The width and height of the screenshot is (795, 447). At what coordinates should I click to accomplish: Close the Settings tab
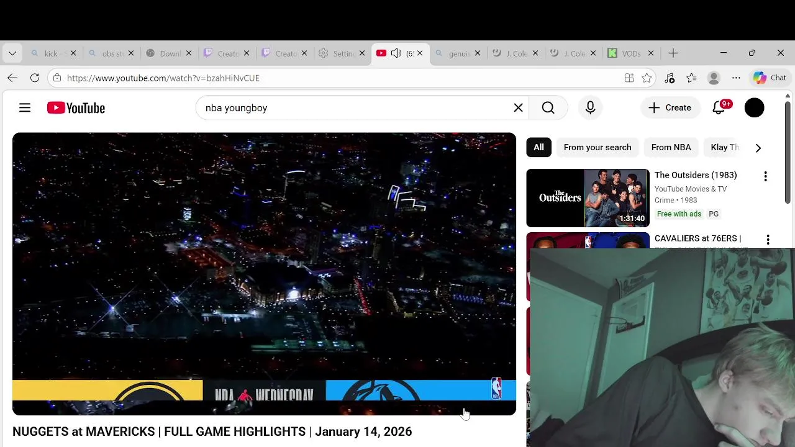[x=361, y=53]
